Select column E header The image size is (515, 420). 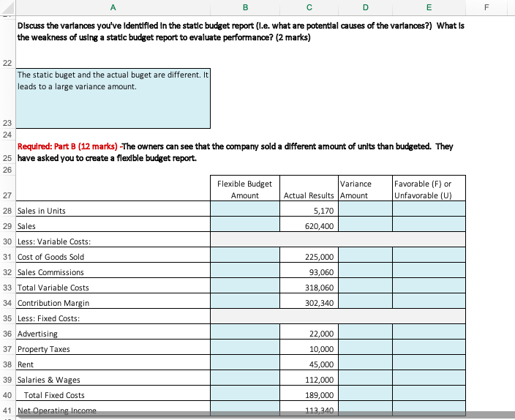point(429,7)
